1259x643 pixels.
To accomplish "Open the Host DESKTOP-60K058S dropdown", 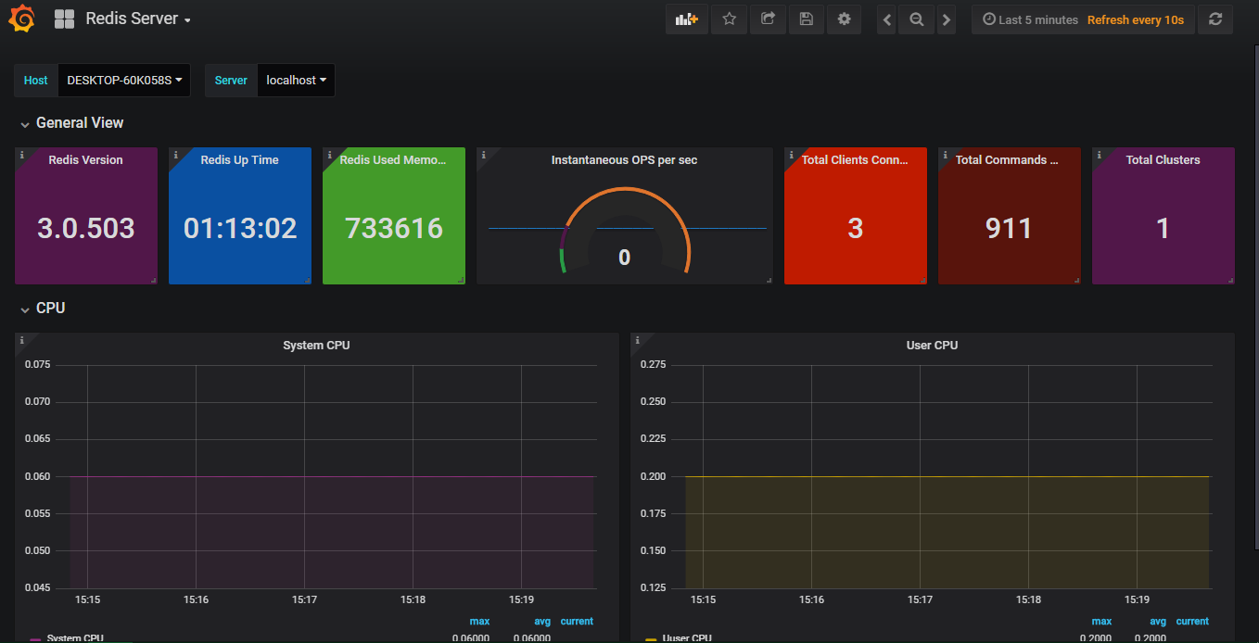I will click(x=123, y=81).
